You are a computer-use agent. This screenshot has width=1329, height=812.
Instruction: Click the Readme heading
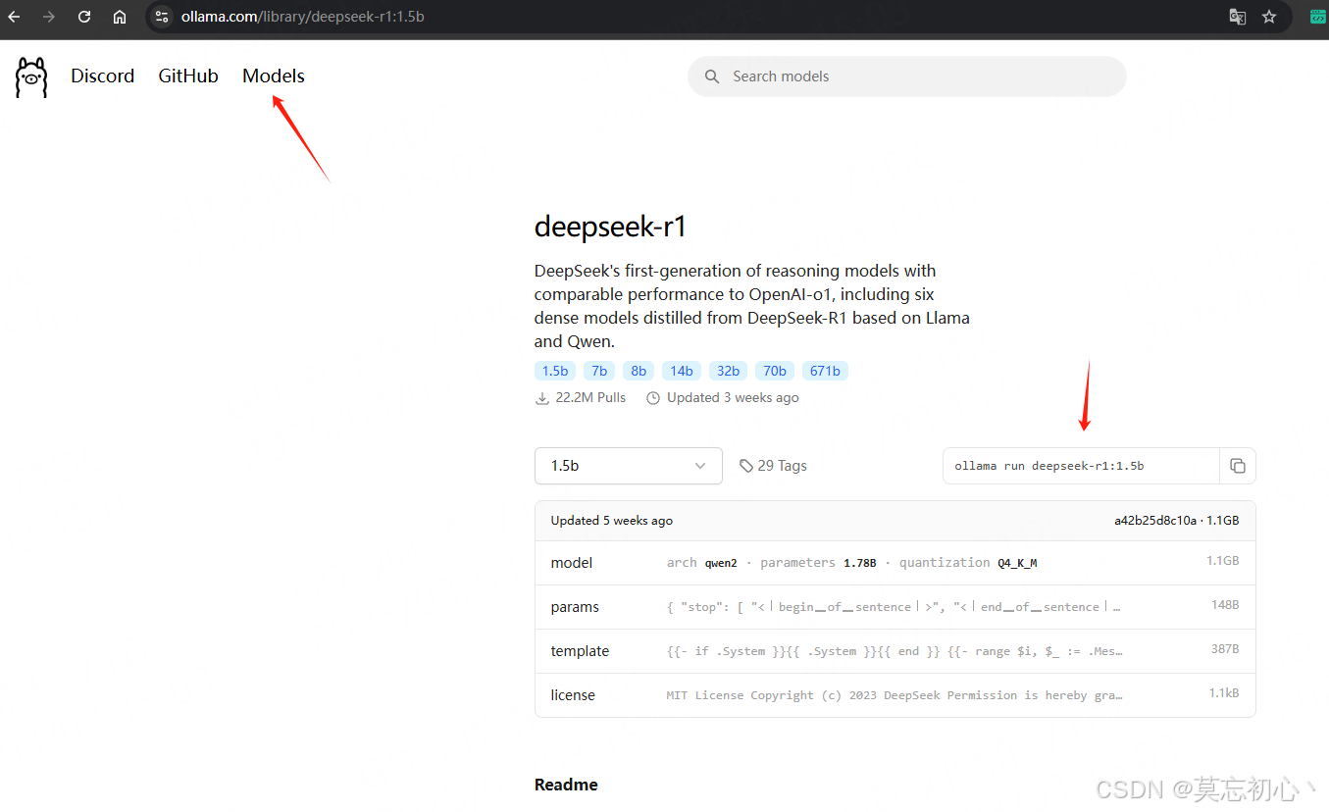click(566, 785)
